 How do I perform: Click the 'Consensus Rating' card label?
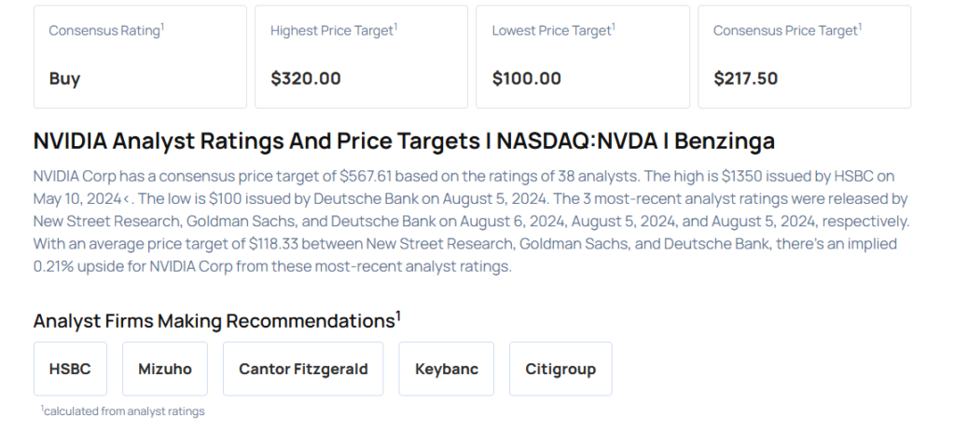(x=105, y=31)
